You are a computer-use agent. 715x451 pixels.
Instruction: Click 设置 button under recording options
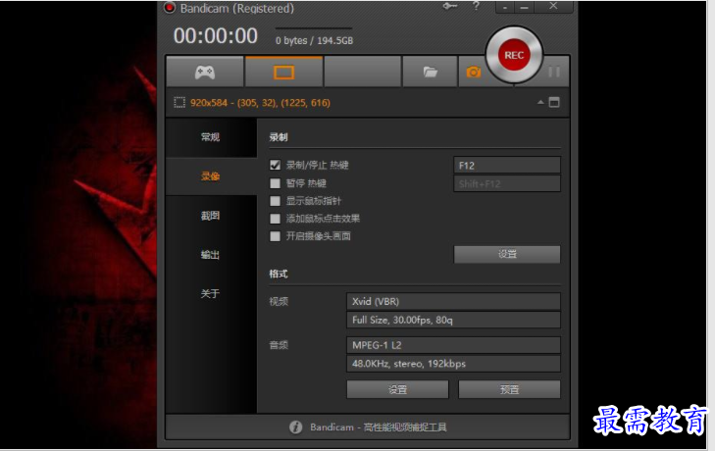[x=507, y=255]
